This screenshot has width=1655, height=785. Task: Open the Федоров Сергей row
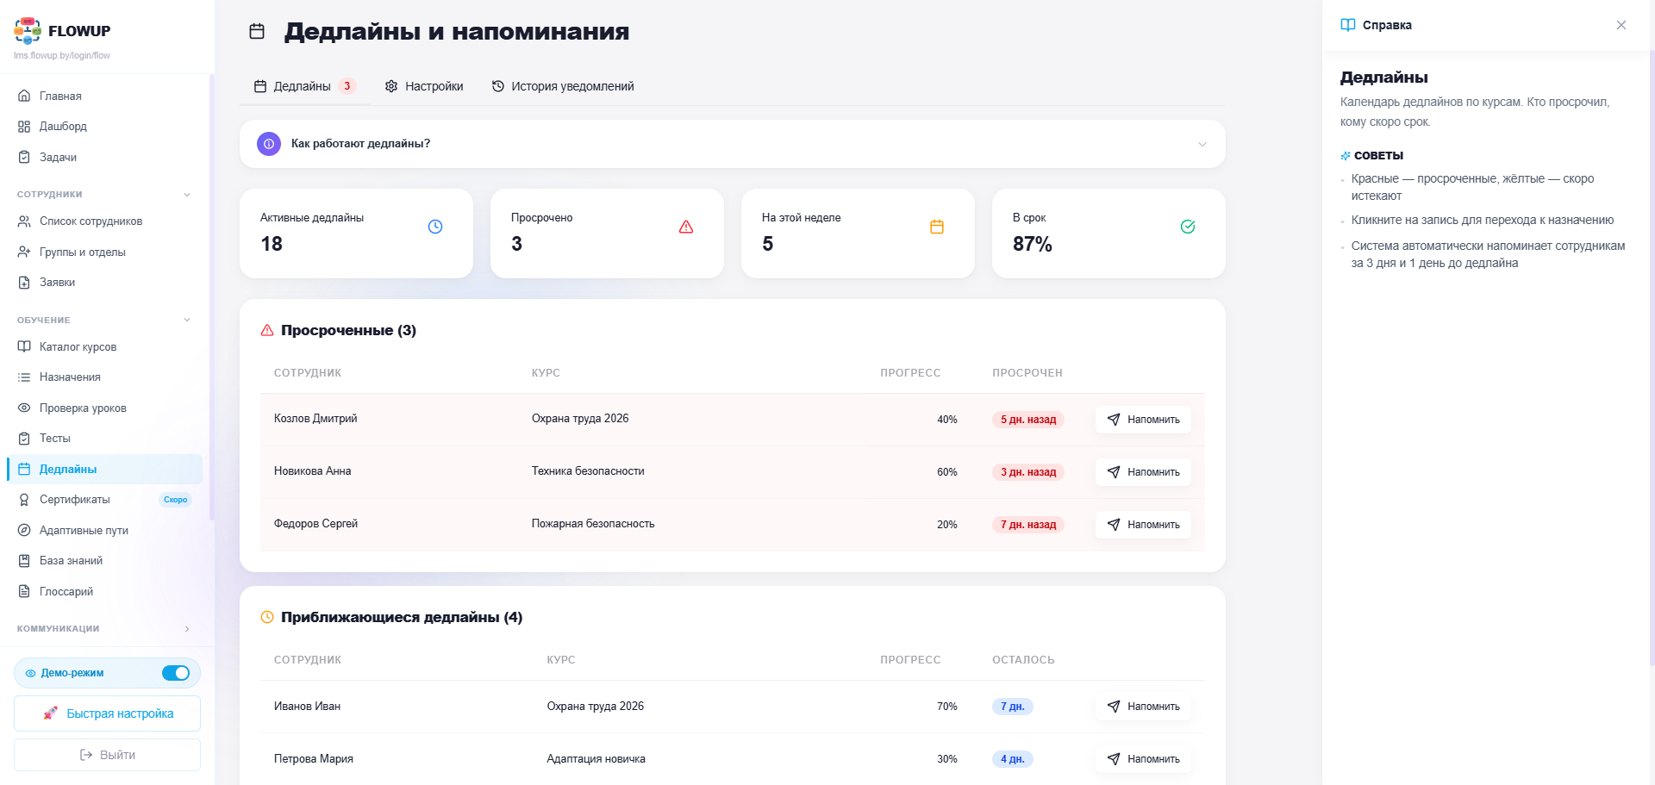[x=733, y=525]
